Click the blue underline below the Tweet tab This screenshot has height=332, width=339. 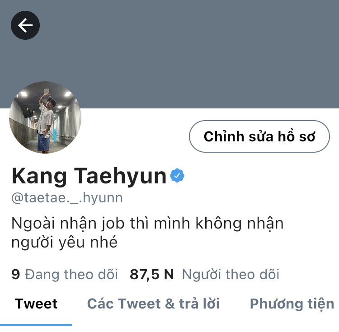[36, 325]
